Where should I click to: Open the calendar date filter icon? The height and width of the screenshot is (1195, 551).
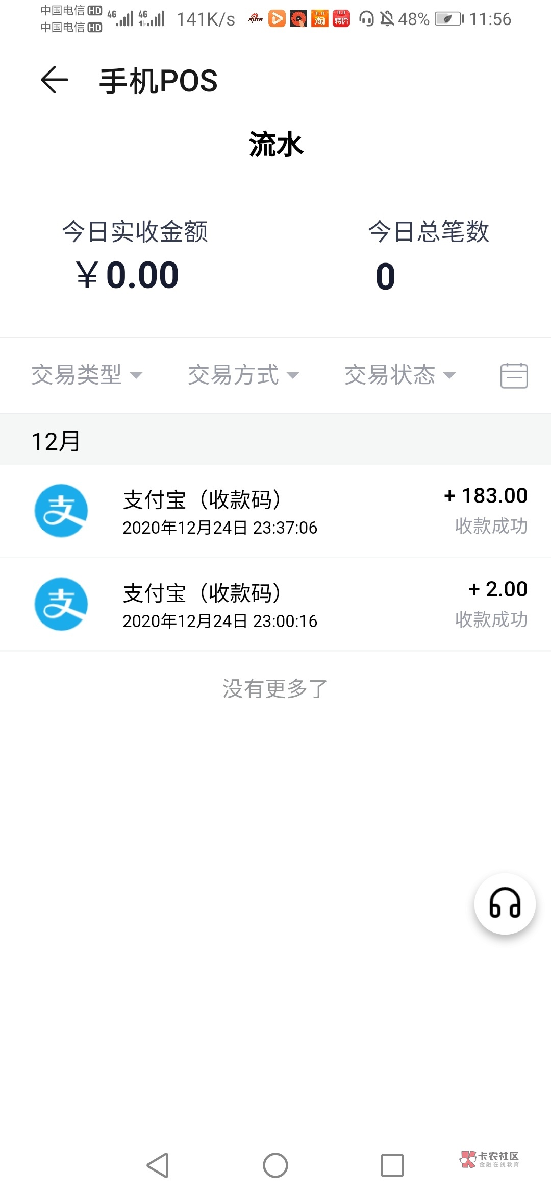pyautogui.click(x=514, y=375)
